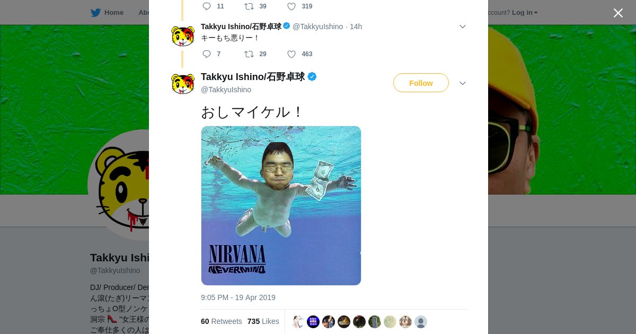636x334 pixels.
Task: Retweet the 14h-old tweet with 29 retweets
Action: 249,54
